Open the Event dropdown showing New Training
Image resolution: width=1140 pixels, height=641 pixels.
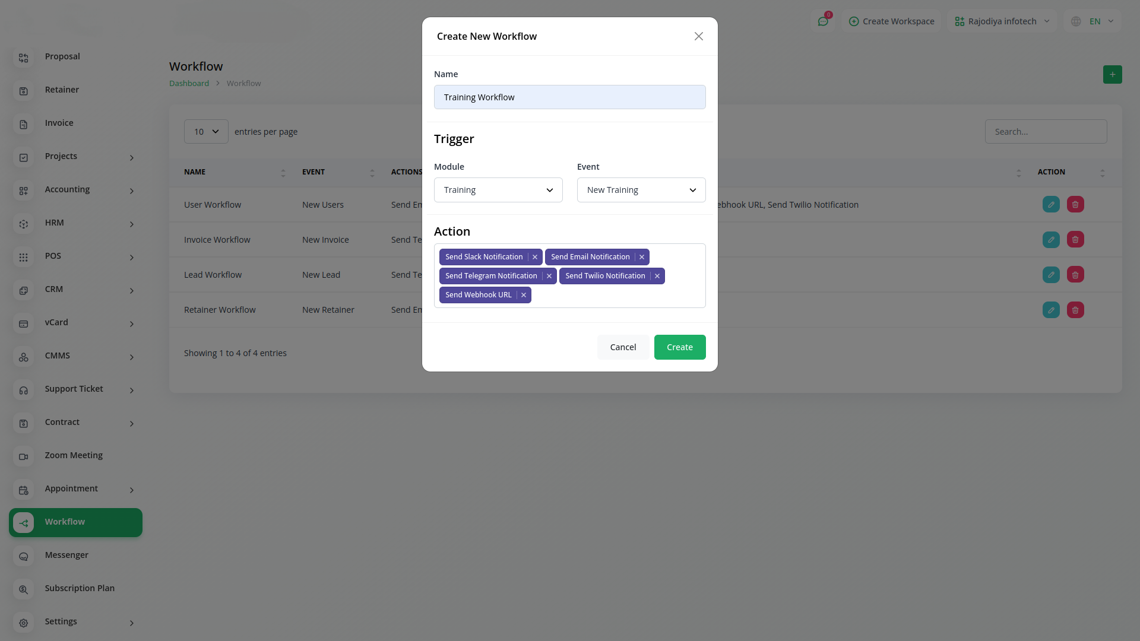(x=641, y=190)
